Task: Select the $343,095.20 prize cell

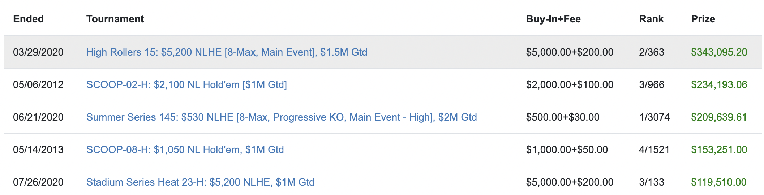Action: pyautogui.click(x=719, y=52)
